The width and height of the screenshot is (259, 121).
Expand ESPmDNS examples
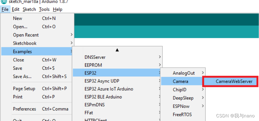pos(117,105)
